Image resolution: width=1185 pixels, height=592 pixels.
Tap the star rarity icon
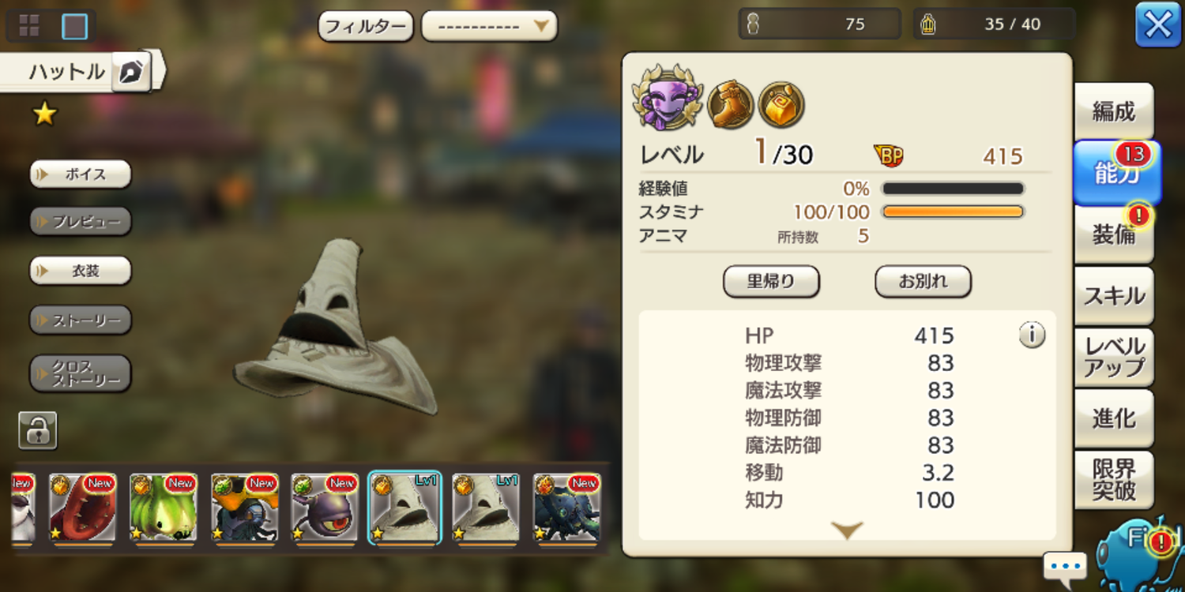(45, 114)
